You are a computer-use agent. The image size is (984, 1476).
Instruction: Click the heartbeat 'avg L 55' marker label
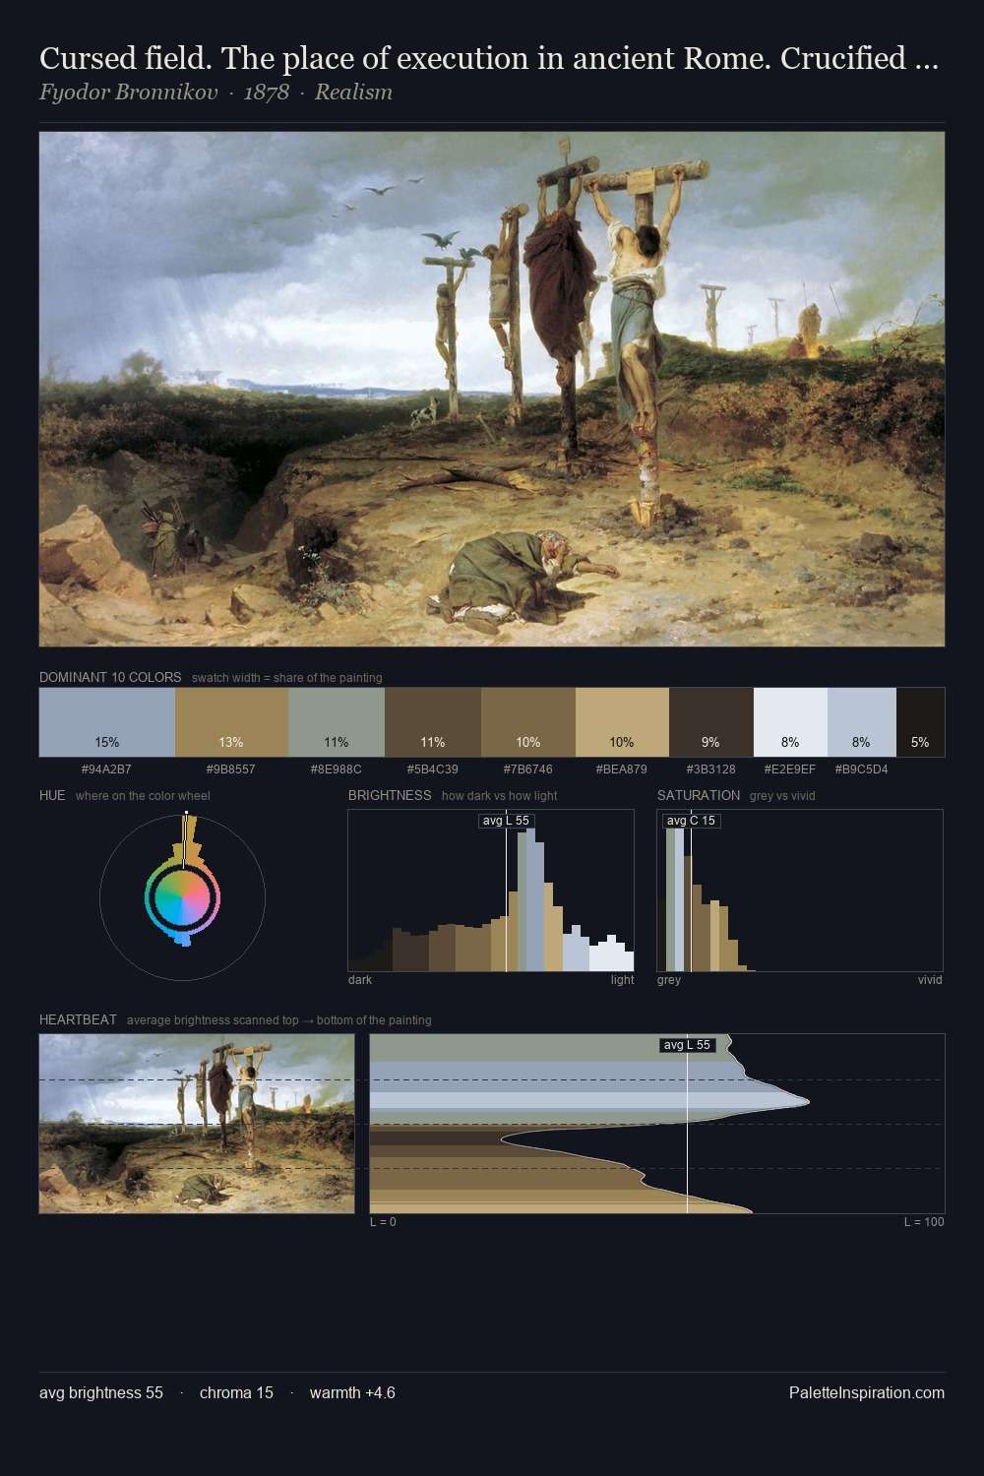687,1045
